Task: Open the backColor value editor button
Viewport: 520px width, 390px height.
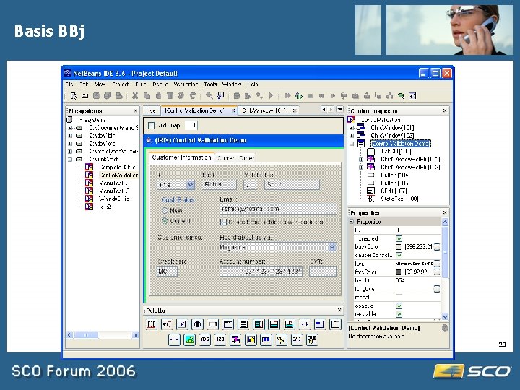Action: click(x=437, y=247)
